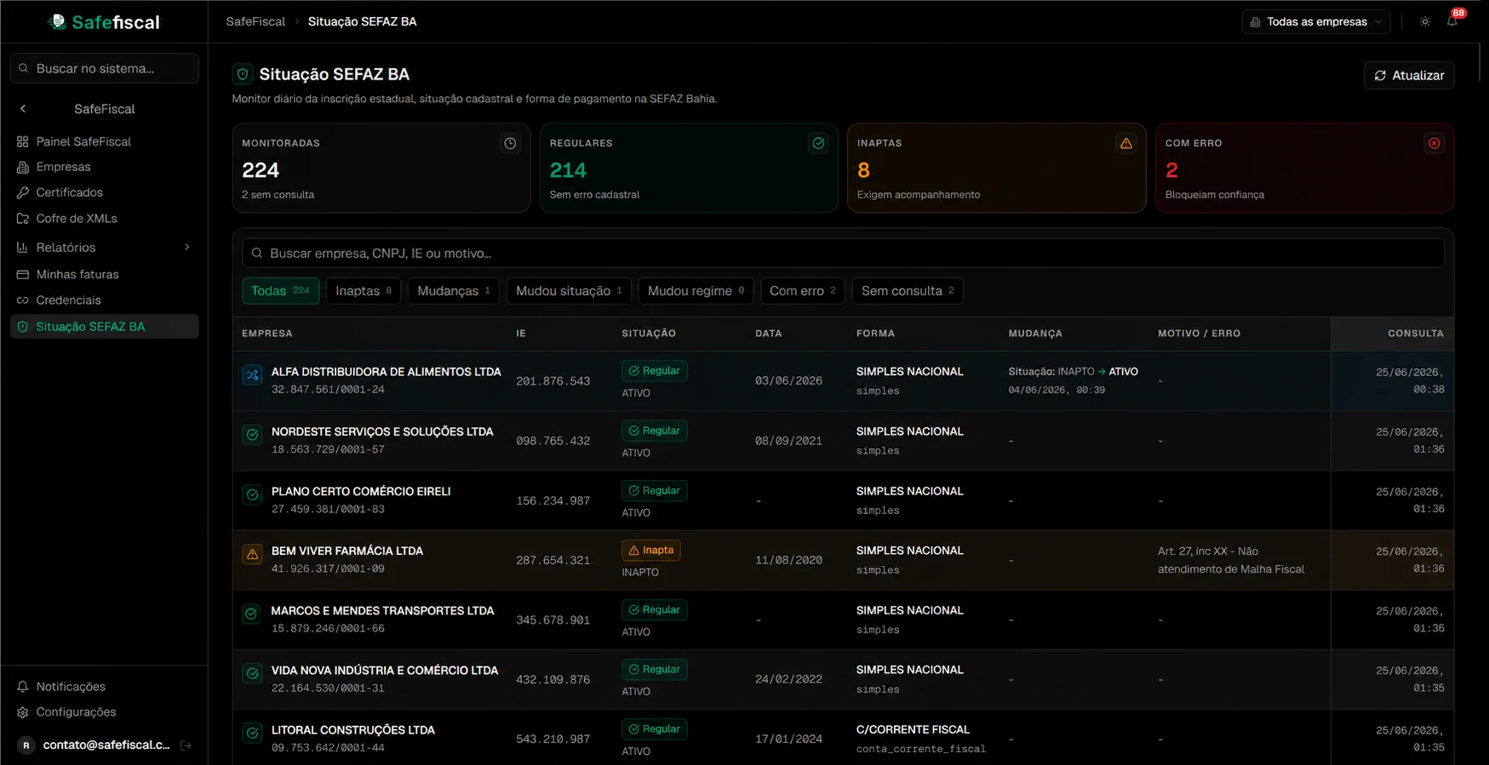The image size is (1489, 765).
Task: Click the change icon for ALFA DISTRIBUIDORA row
Action: [x=252, y=374]
